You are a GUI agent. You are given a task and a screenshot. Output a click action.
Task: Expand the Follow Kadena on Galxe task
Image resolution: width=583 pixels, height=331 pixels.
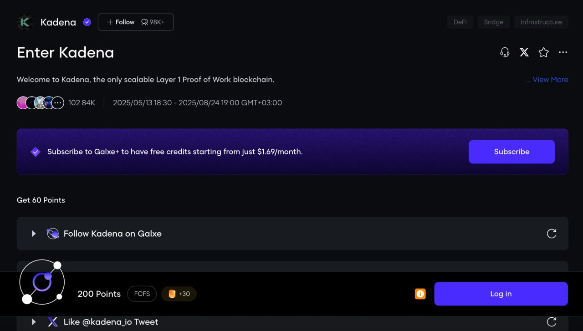pos(33,234)
